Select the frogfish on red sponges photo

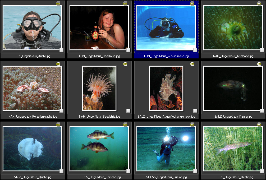pyautogui.click(x=166, y=88)
